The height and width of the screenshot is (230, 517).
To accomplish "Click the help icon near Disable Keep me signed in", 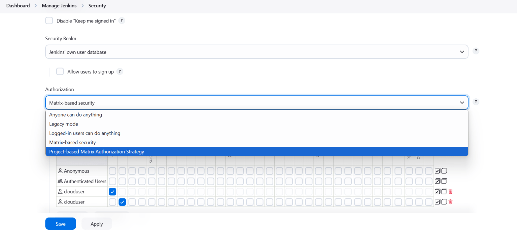I will pyautogui.click(x=122, y=20).
